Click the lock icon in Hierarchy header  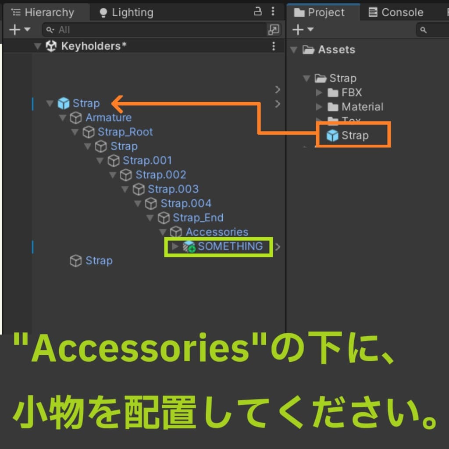coord(258,12)
